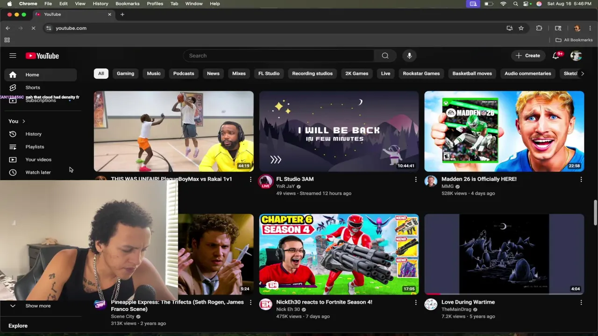Select the Audio commentaries filter chip
This screenshot has width=598, height=336.
click(x=528, y=73)
